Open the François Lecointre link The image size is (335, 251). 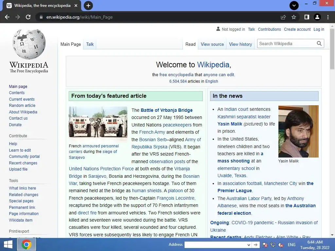[176, 198]
